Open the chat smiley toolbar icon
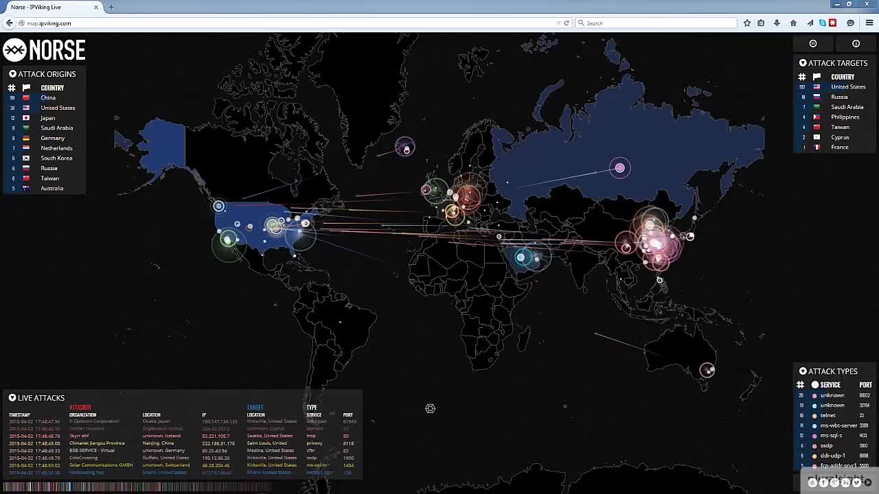 click(850, 23)
